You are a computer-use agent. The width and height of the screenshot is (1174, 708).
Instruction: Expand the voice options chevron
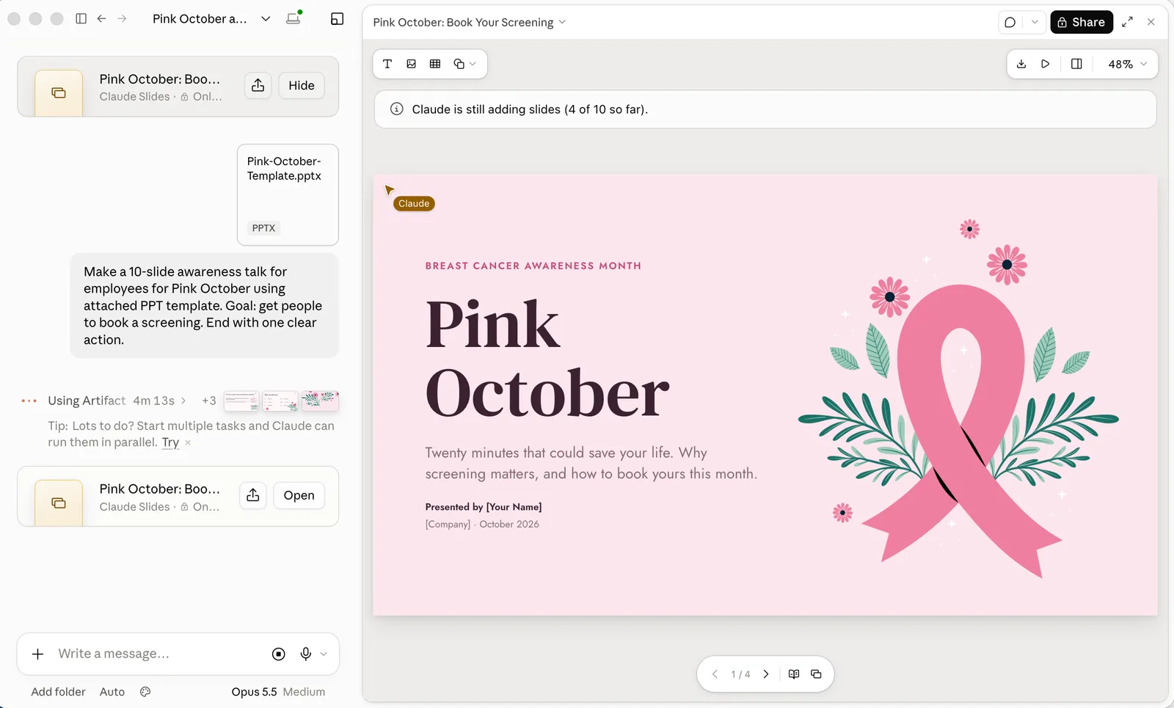pos(324,654)
